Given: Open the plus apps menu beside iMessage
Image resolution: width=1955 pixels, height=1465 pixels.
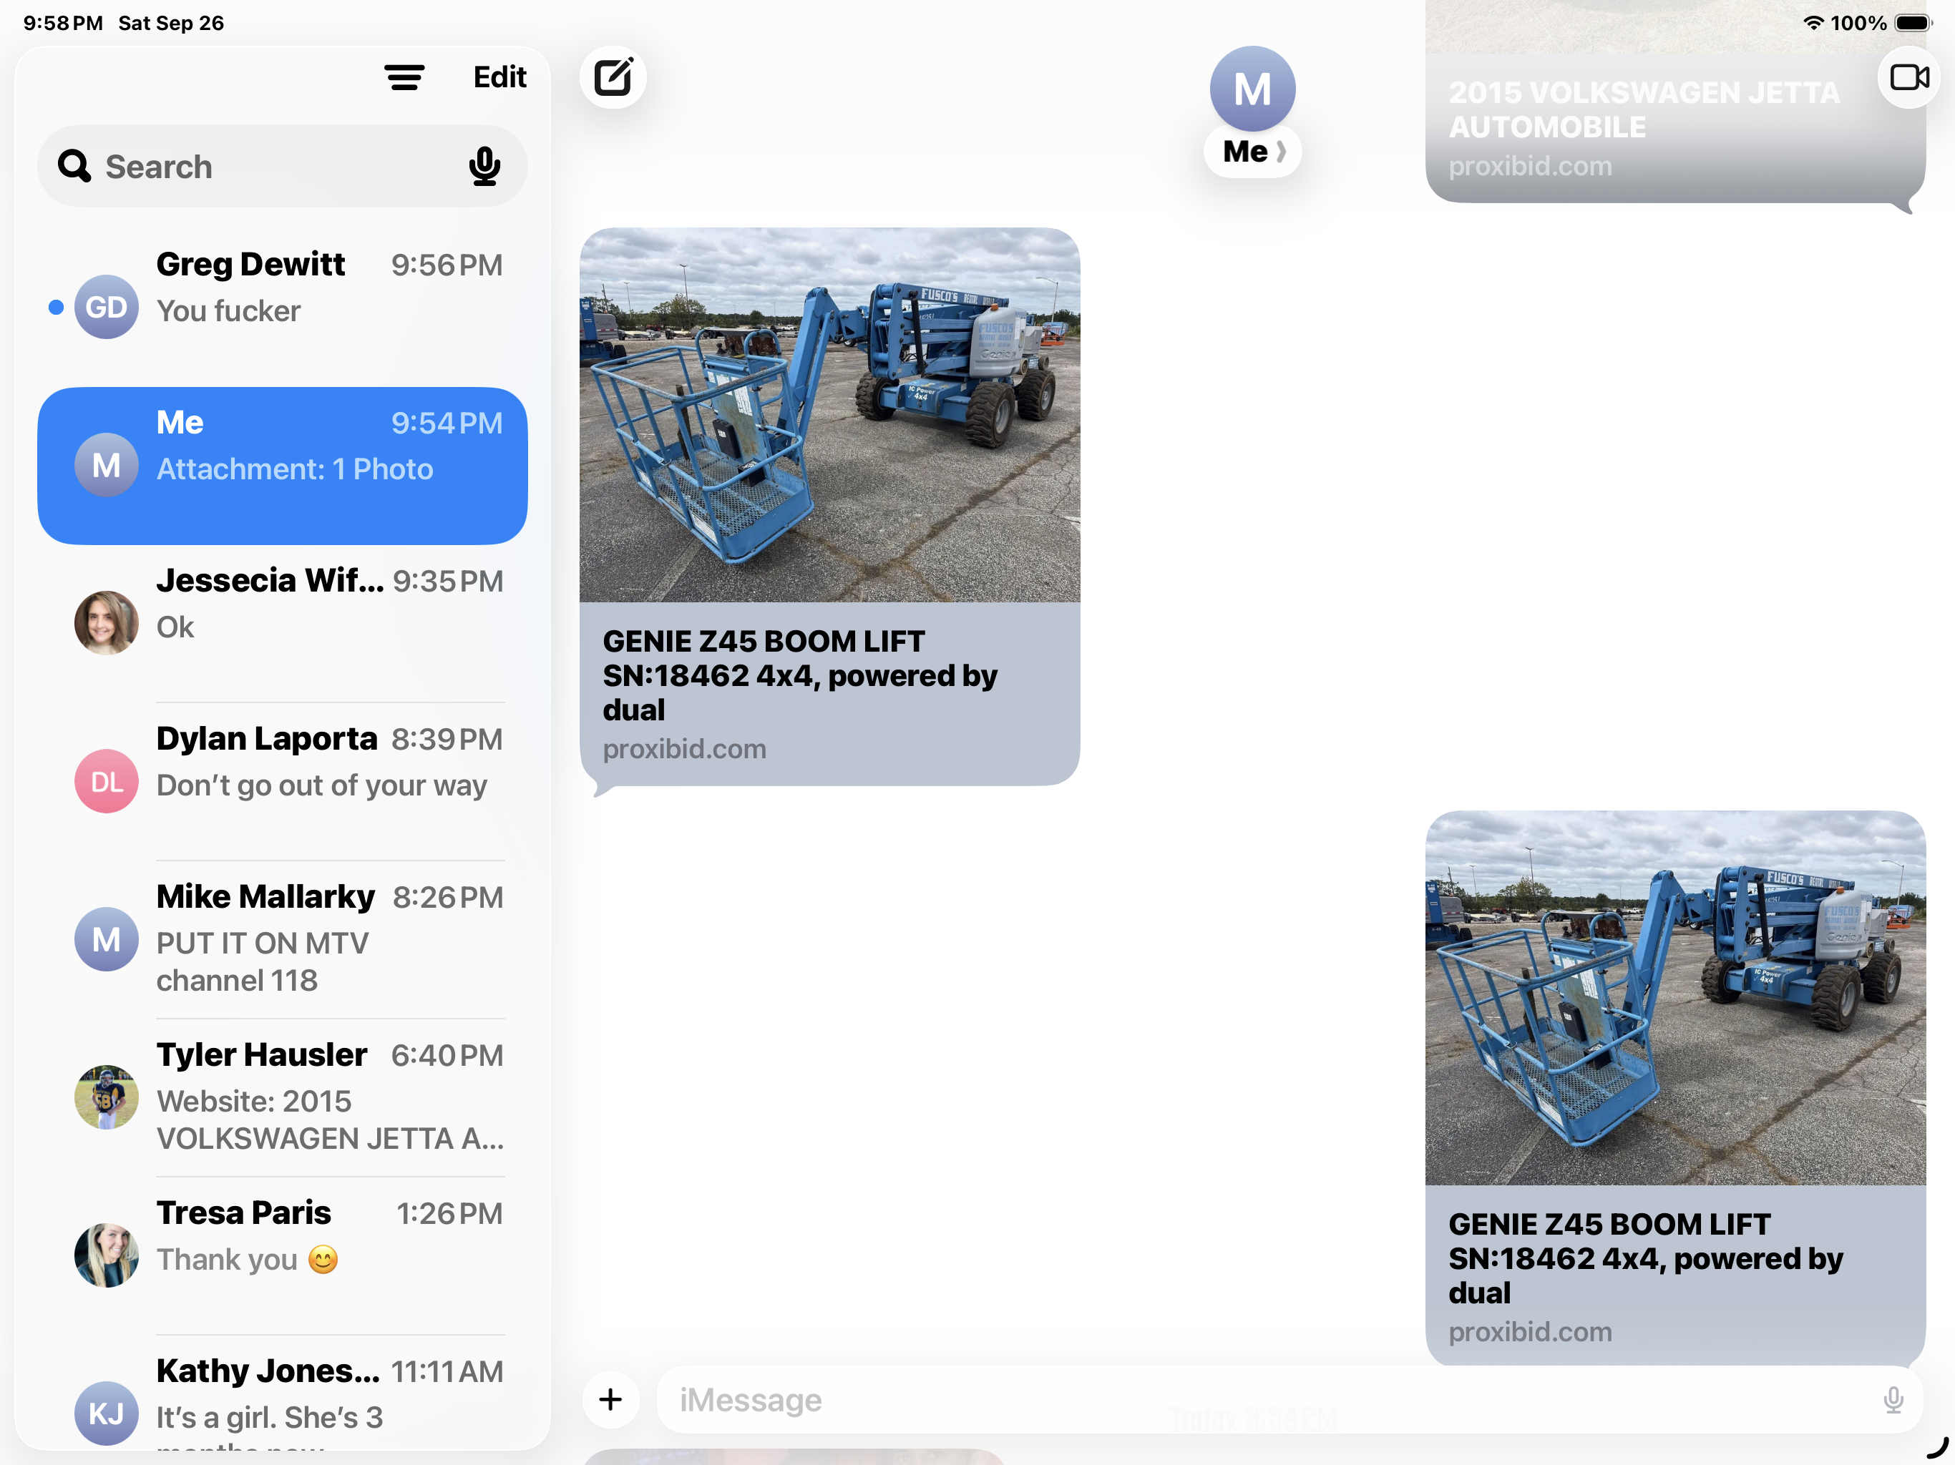Looking at the screenshot, I should (610, 1400).
